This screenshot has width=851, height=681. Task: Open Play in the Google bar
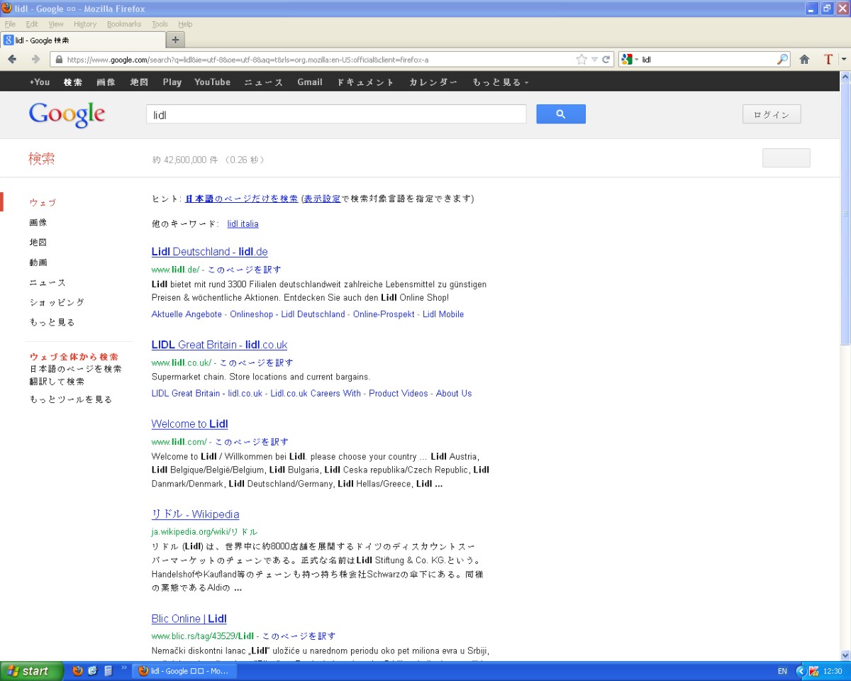point(172,82)
